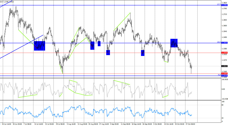Select the -321.928 indicator scale value
The width and height of the screenshot is (228, 126).
point(224,99)
